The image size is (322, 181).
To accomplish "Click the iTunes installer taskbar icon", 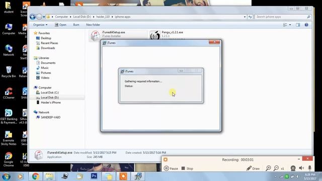I will (x=137, y=176).
